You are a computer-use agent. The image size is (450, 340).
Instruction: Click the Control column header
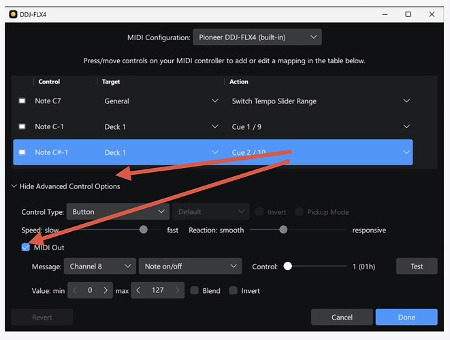(x=49, y=82)
